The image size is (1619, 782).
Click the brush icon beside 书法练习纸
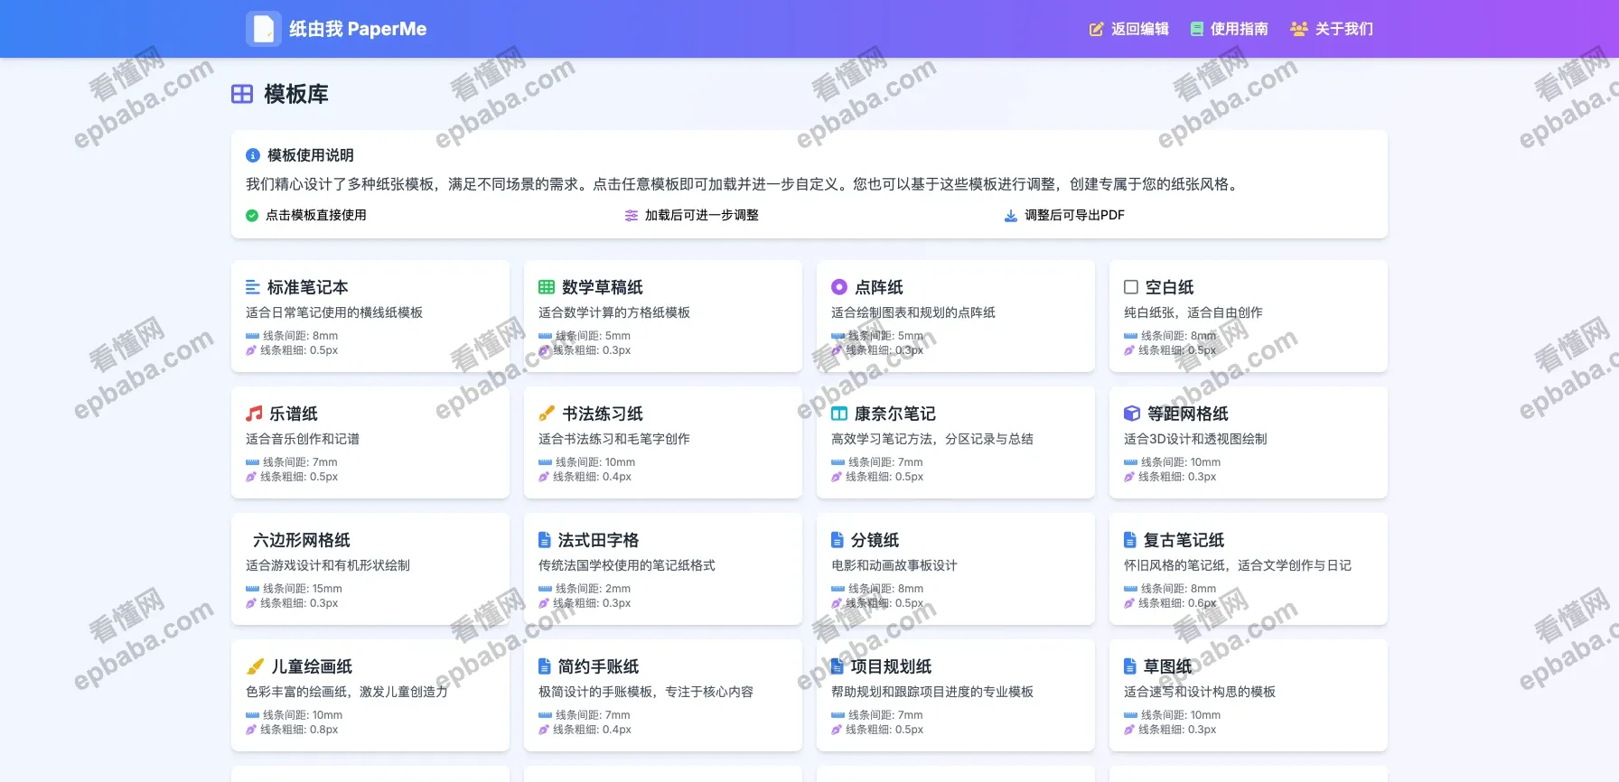[547, 414]
